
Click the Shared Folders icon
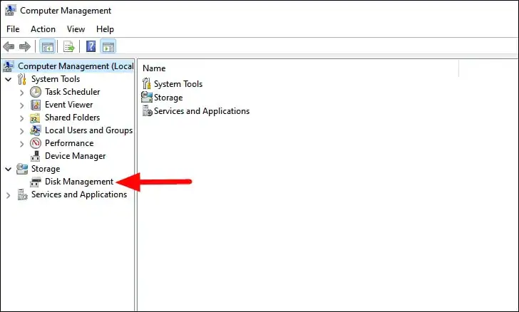[36, 118]
